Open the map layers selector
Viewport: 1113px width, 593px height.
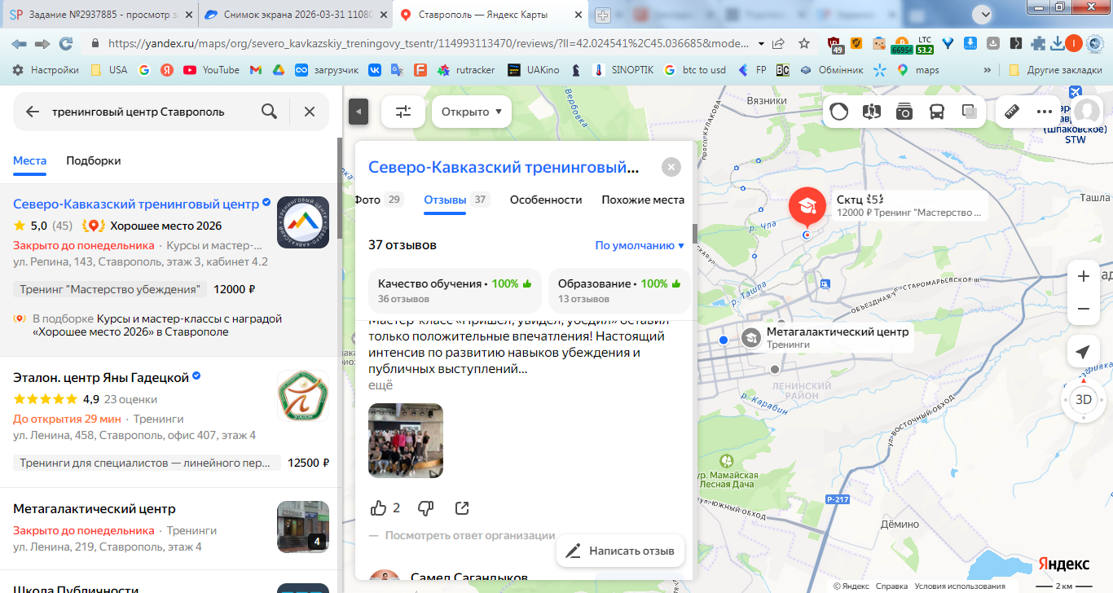pyautogui.click(x=969, y=112)
